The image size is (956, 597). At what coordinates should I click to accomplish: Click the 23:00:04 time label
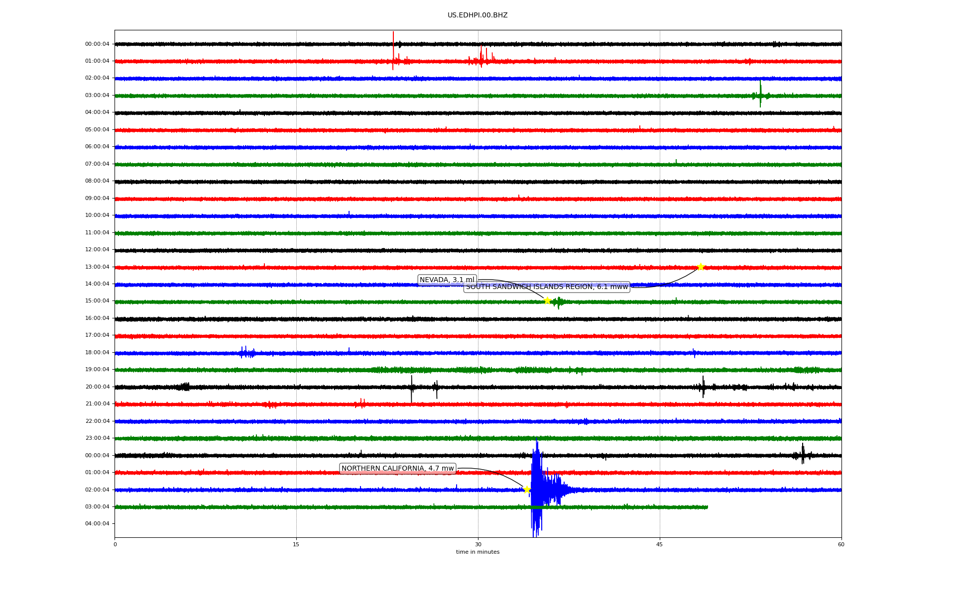tap(97, 438)
